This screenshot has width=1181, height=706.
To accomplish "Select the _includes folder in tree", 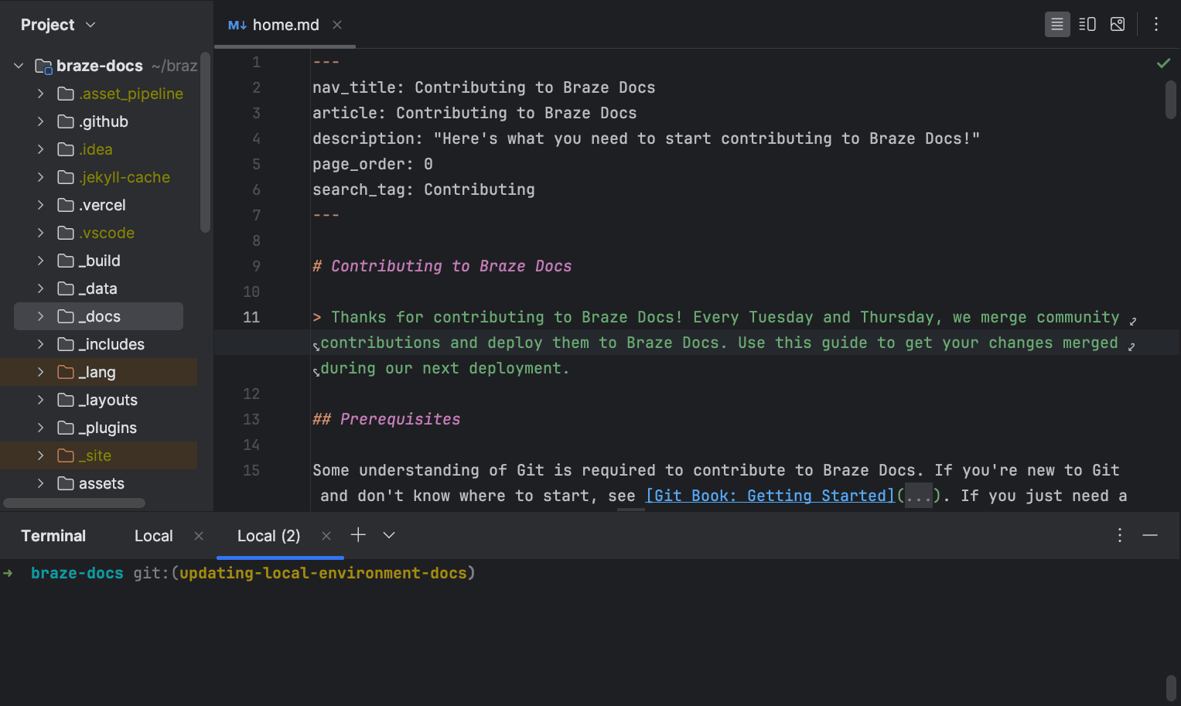I will tap(111, 344).
